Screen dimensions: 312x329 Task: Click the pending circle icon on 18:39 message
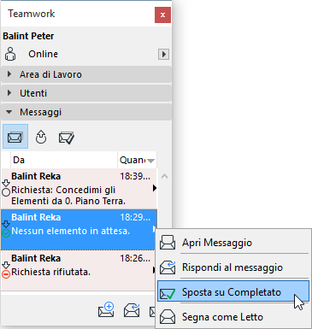coord(6,192)
